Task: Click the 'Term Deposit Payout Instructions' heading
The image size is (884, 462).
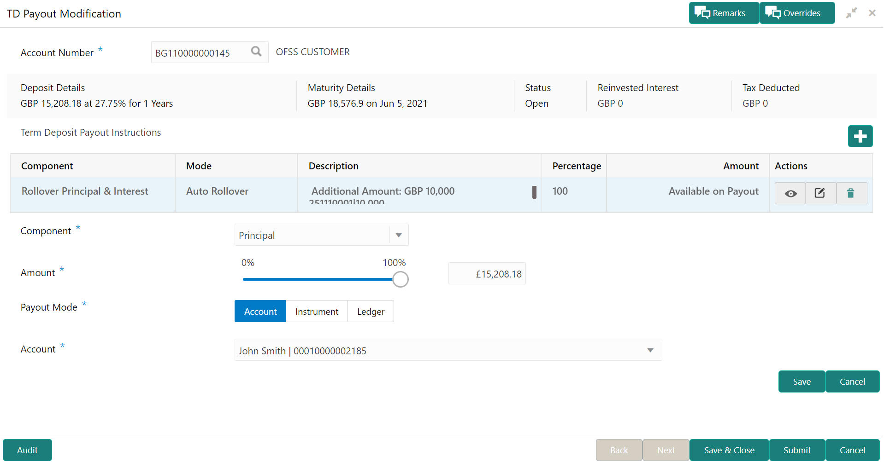Action: (x=91, y=133)
